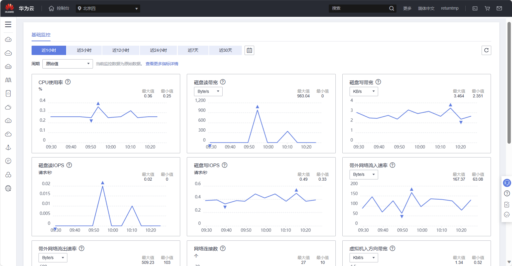This screenshot has height=266, width=512.
Task: Open 查看更多指标详情 link
Action: click(x=162, y=64)
